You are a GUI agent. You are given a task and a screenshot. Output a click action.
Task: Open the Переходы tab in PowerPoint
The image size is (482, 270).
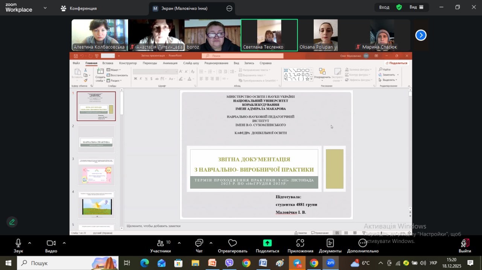(x=150, y=63)
